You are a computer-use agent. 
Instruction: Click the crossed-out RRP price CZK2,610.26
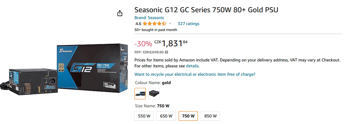153,52
